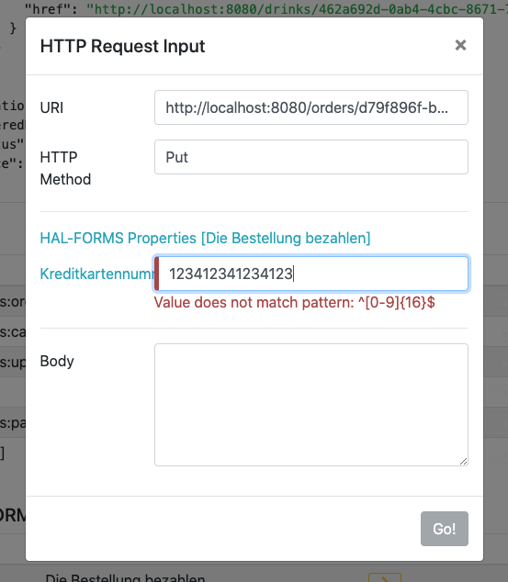The height and width of the screenshot is (582, 508).
Task: Click the HTTP Request Input dialog title
Action: click(122, 46)
